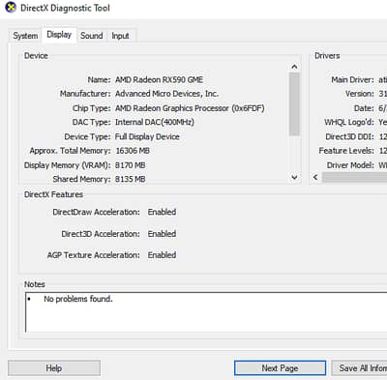The height and width of the screenshot is (380, 387).
Task: Click the 'Internal DAC(400MHz)' value
Action: [155, 122]
